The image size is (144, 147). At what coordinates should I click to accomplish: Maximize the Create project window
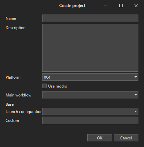(x=121, y=6)
